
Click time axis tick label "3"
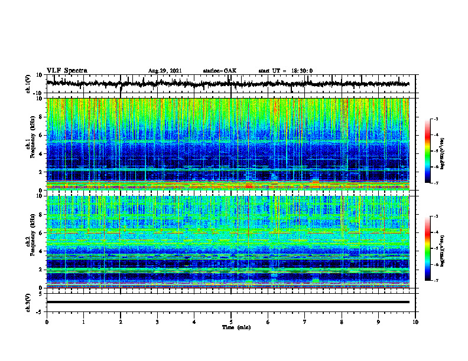click(x=157, y=322)
